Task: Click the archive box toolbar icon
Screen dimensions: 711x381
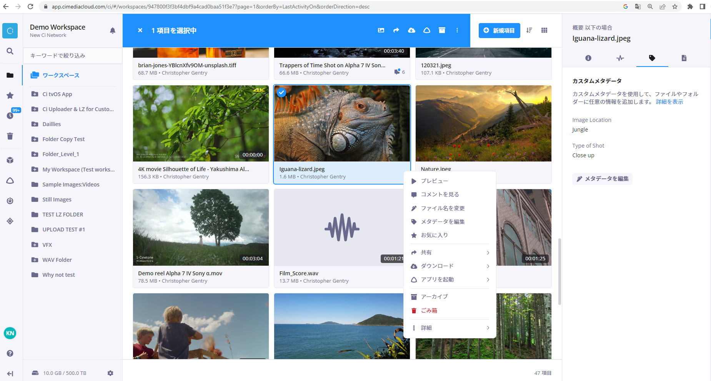Action: pyautogui.click(x=442, y=30)
